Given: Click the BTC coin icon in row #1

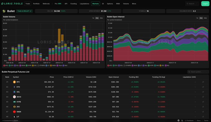Looking at the screenshot, I should (x=14, y=82).
